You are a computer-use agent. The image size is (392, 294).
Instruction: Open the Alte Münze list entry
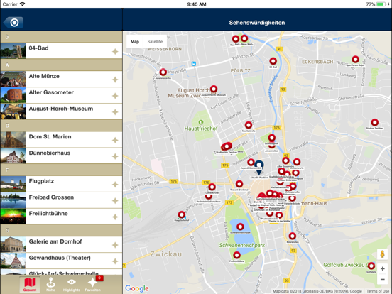[61, 79]
